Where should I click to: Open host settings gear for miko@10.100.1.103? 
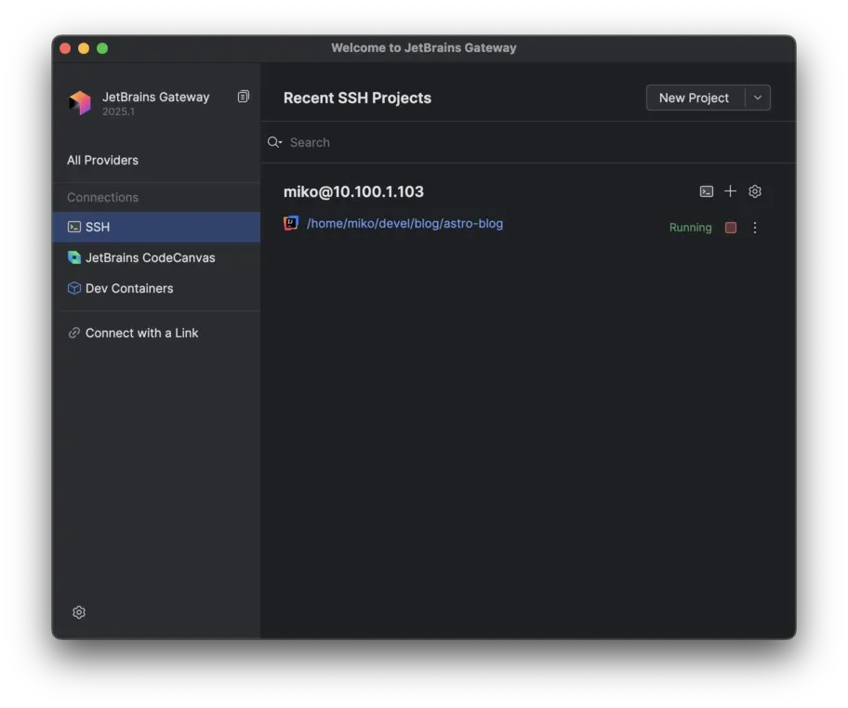point(754,191)
